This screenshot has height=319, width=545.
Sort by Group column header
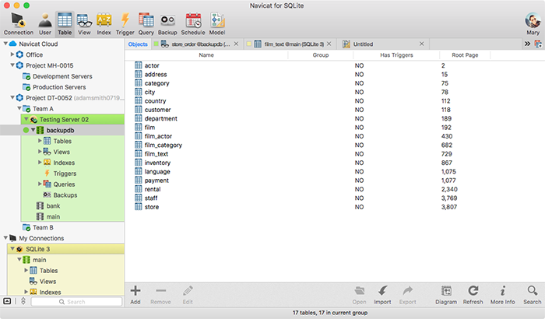tap(321, 55)
